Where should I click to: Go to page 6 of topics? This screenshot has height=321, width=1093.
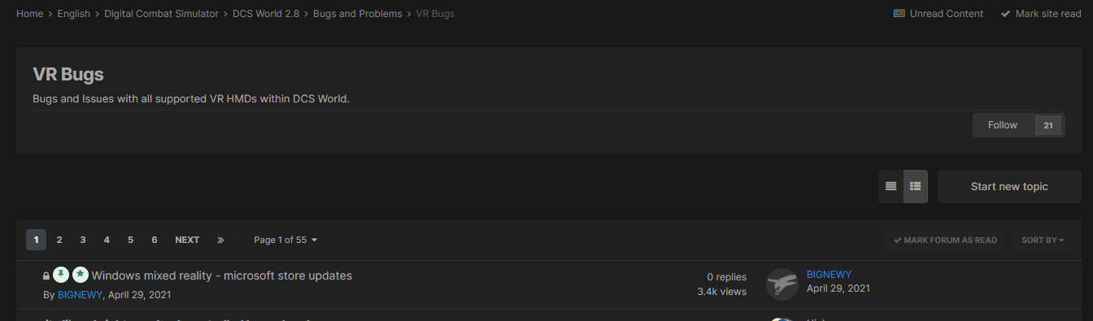coord(155,240)
